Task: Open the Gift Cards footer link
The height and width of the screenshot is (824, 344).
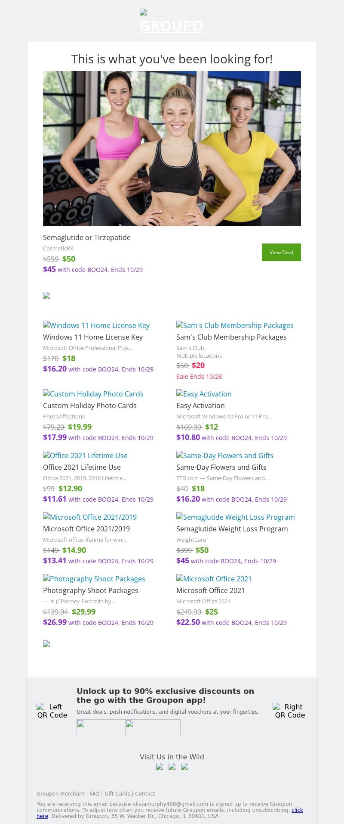Action: pyautogui.click(x=117, y=793)
